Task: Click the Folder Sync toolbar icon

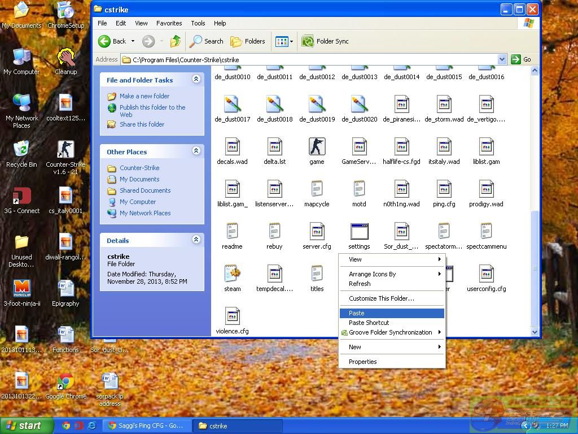Action: click(325, 41)
